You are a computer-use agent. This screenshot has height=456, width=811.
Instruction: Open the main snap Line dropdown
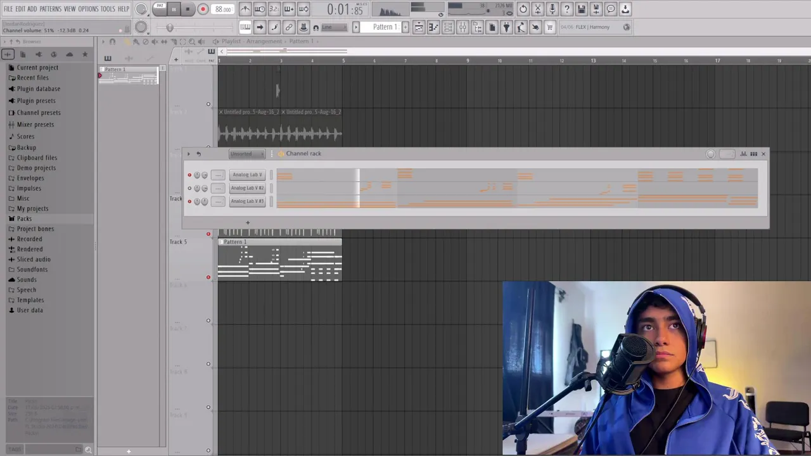(334, 27)
